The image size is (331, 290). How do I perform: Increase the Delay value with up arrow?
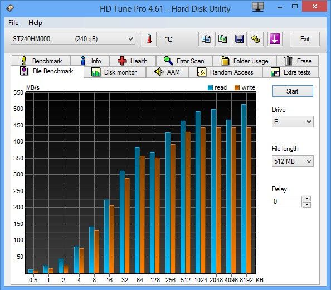pyautogui.click(x=306, y=199)
